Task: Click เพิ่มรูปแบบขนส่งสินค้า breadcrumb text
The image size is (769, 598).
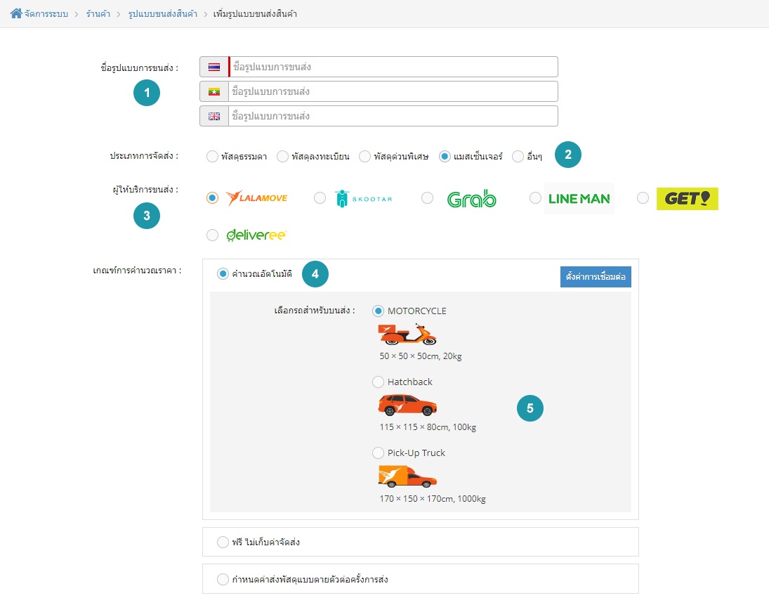Action: [255, 14]
